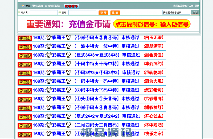
Task: Click the 重要通知 充值金币请 banner text
Action: click(69, 24)
